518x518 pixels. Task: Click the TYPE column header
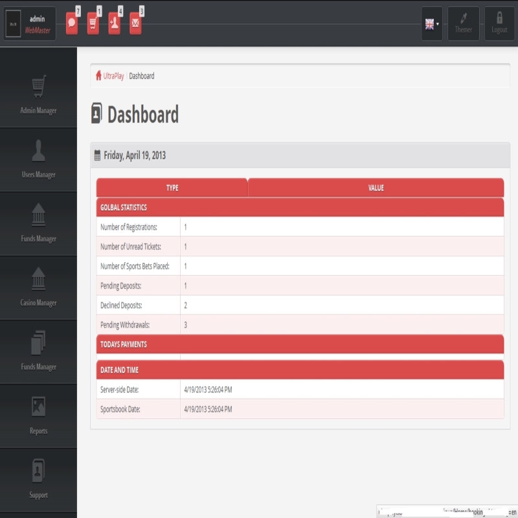click(x=172, y=188)
